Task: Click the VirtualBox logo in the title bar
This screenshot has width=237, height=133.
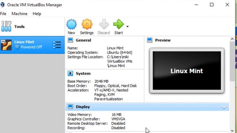Action: pyautogui.click(x=3, y=5)
